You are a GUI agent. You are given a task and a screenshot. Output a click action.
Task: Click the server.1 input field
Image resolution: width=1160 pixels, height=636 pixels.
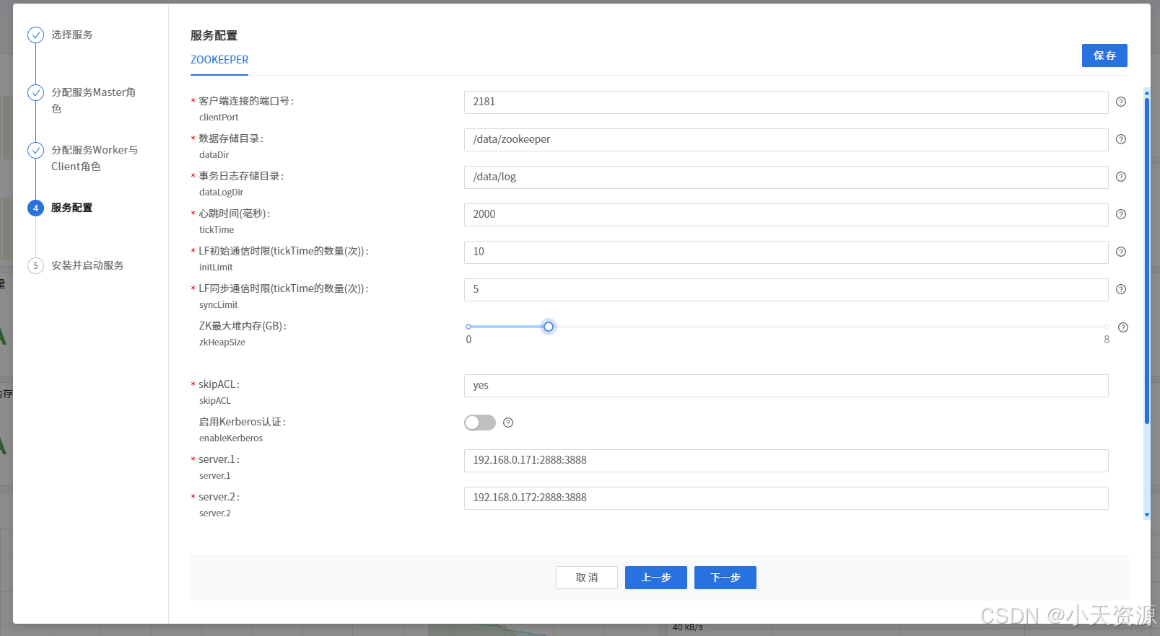(786, 461)
